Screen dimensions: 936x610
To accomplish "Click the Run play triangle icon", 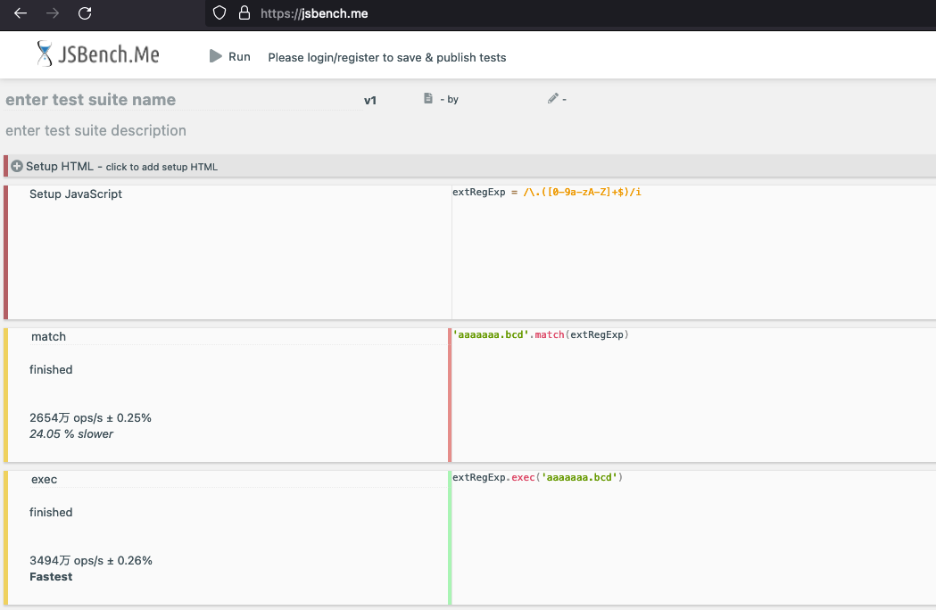I will [215, 56].
